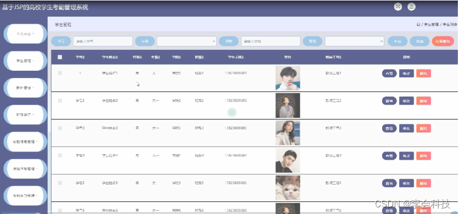Screen dimensions: 459x214
Task: Click the 查询 search button
Action: click(x=398, y=41)
